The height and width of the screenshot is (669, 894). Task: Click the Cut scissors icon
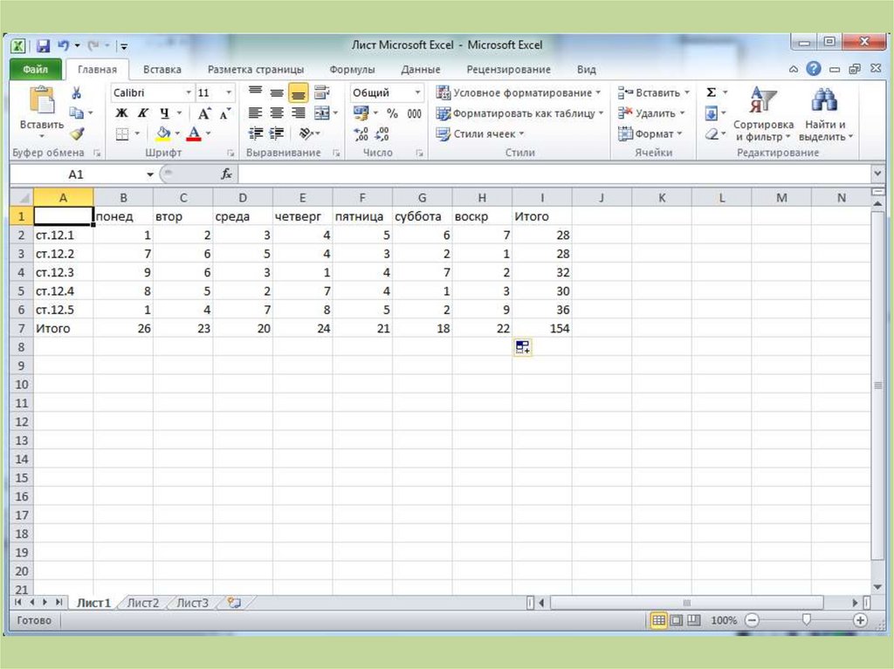[77, 92]
